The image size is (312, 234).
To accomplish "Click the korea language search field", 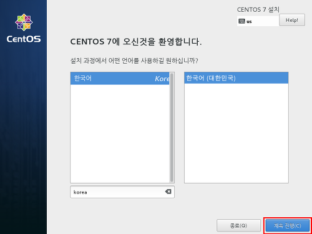I will click(122, 192).
